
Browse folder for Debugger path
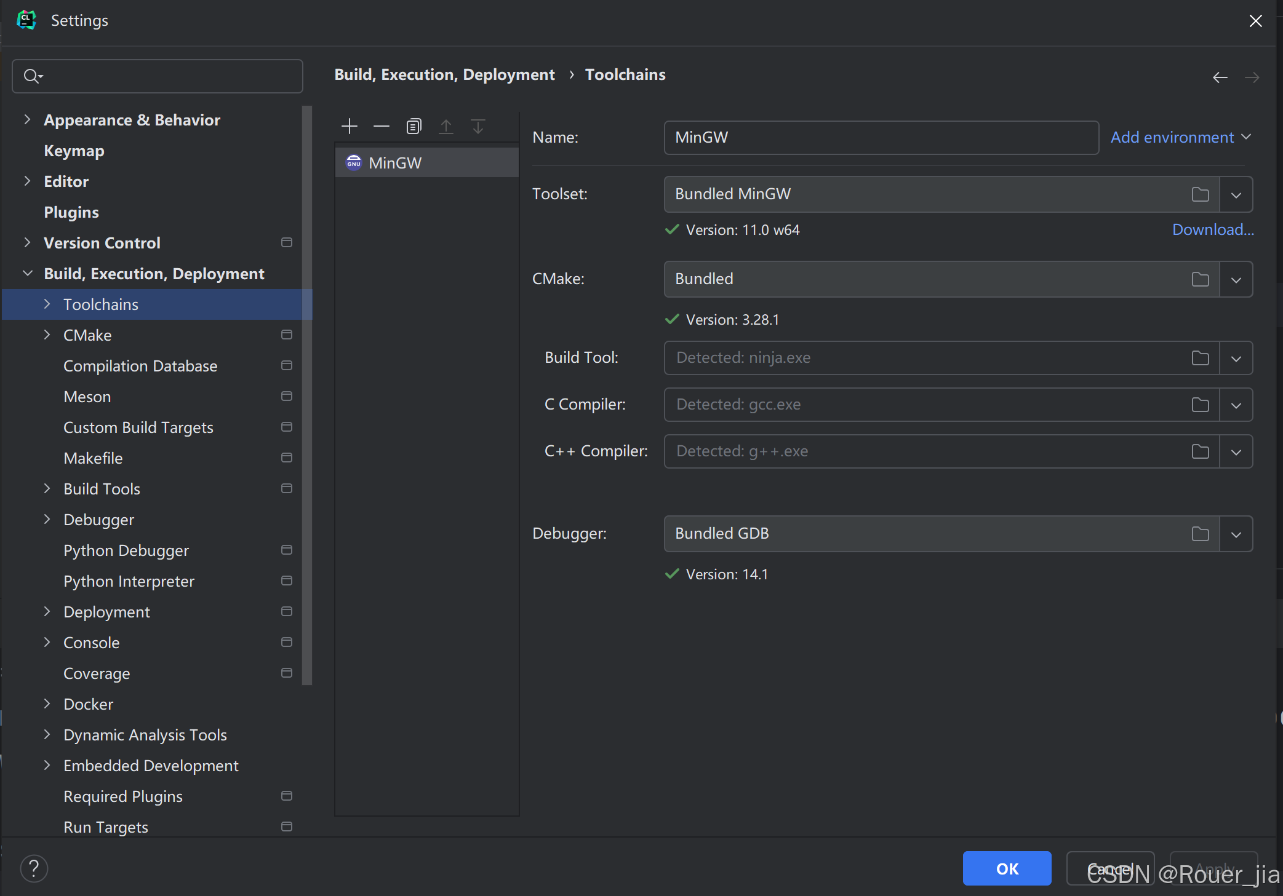tap(1200, 534)
